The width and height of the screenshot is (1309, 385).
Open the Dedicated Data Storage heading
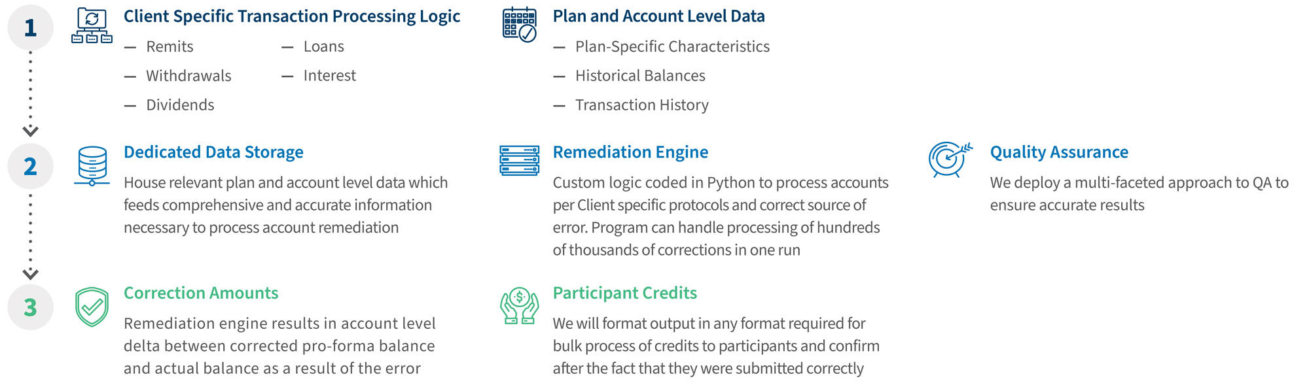[213, 152]
